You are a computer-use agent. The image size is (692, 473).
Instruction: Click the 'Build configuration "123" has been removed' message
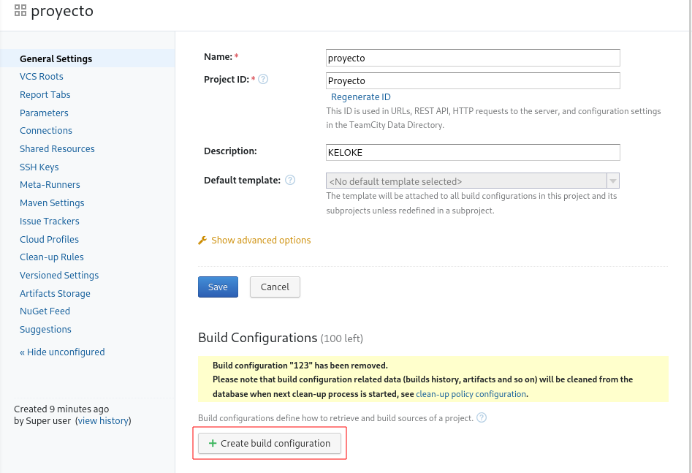(300, 366)
